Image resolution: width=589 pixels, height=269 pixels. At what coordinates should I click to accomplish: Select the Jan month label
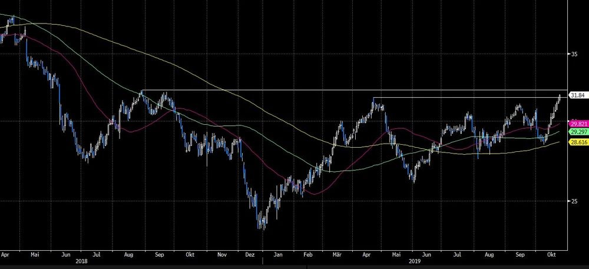(279, 255)
